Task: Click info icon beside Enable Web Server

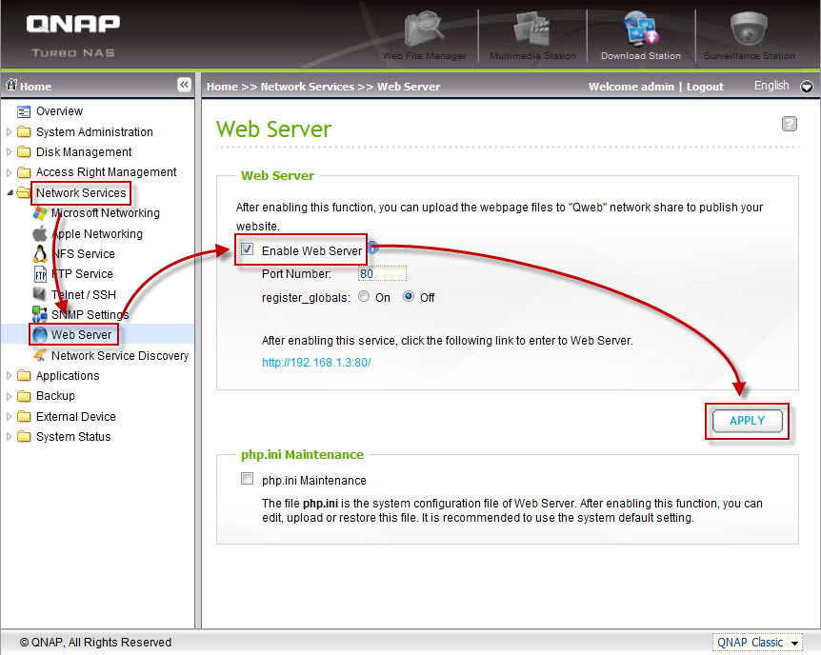Action: (x=372, y=248)
